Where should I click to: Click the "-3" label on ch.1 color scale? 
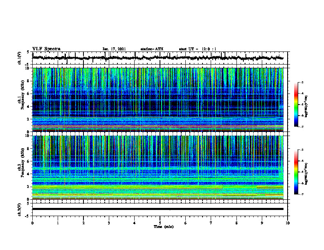click(302, 82)
